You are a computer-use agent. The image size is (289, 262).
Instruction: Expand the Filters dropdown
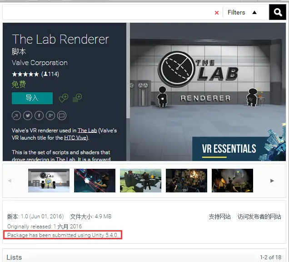point(242,12)
